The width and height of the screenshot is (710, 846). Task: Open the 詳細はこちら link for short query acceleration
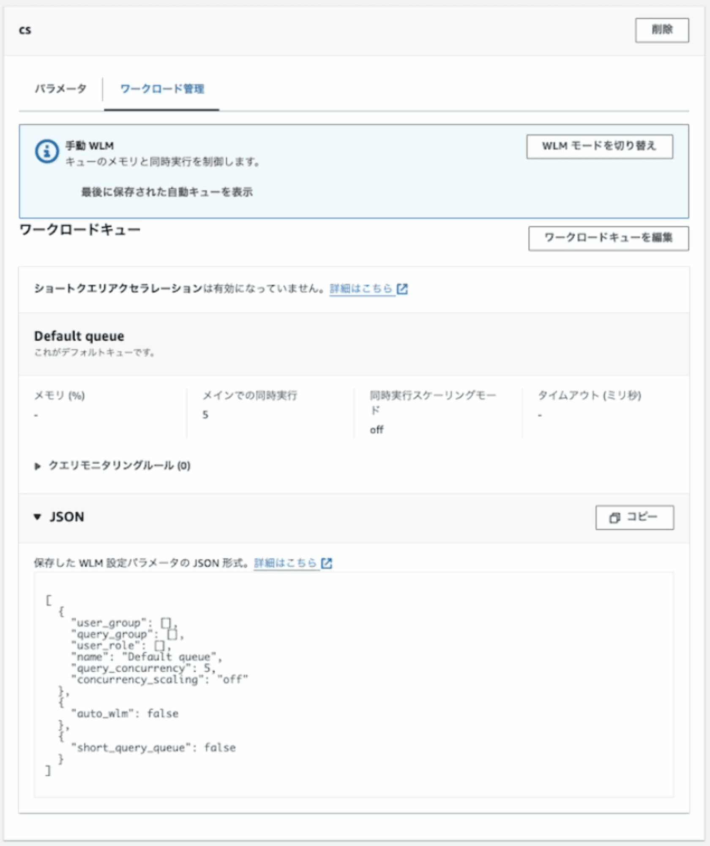(361, 289)
